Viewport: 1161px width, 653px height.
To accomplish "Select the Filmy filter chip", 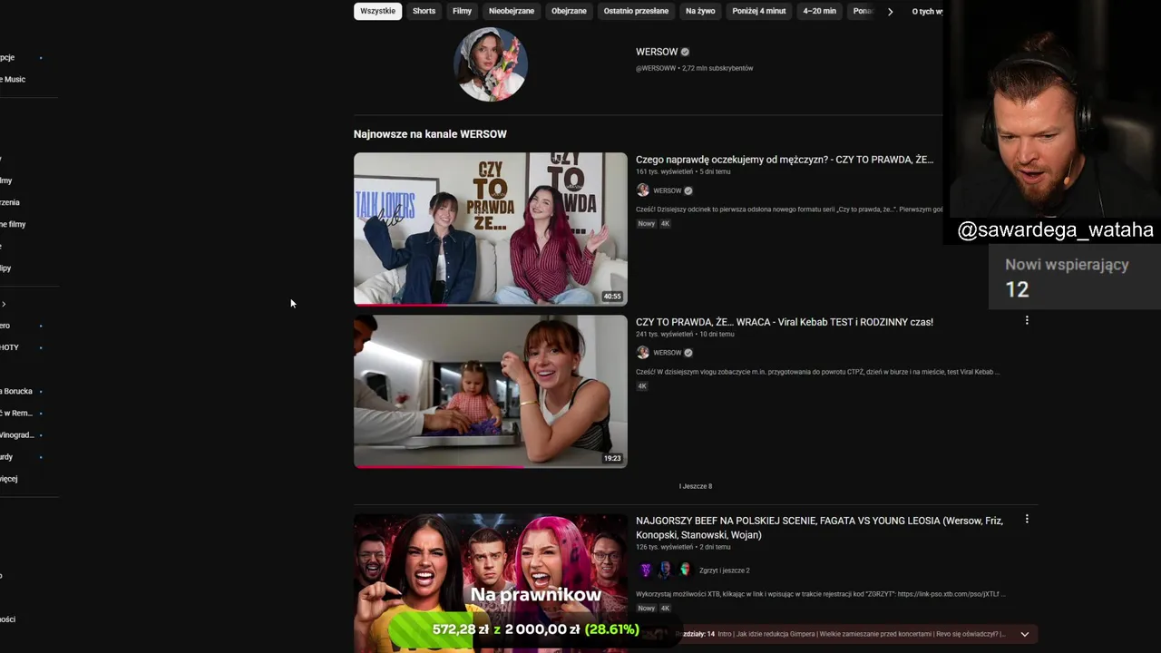I will 463,11.
